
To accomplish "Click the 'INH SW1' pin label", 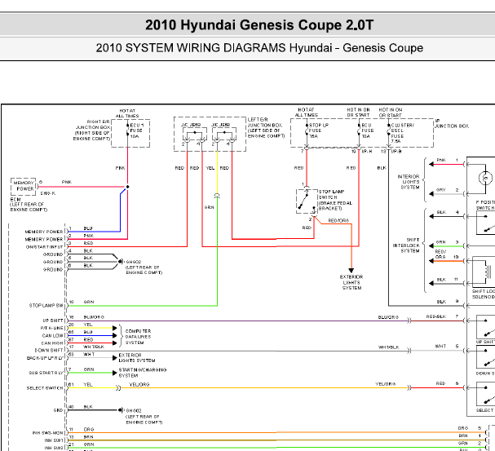I will pos(54,440).
